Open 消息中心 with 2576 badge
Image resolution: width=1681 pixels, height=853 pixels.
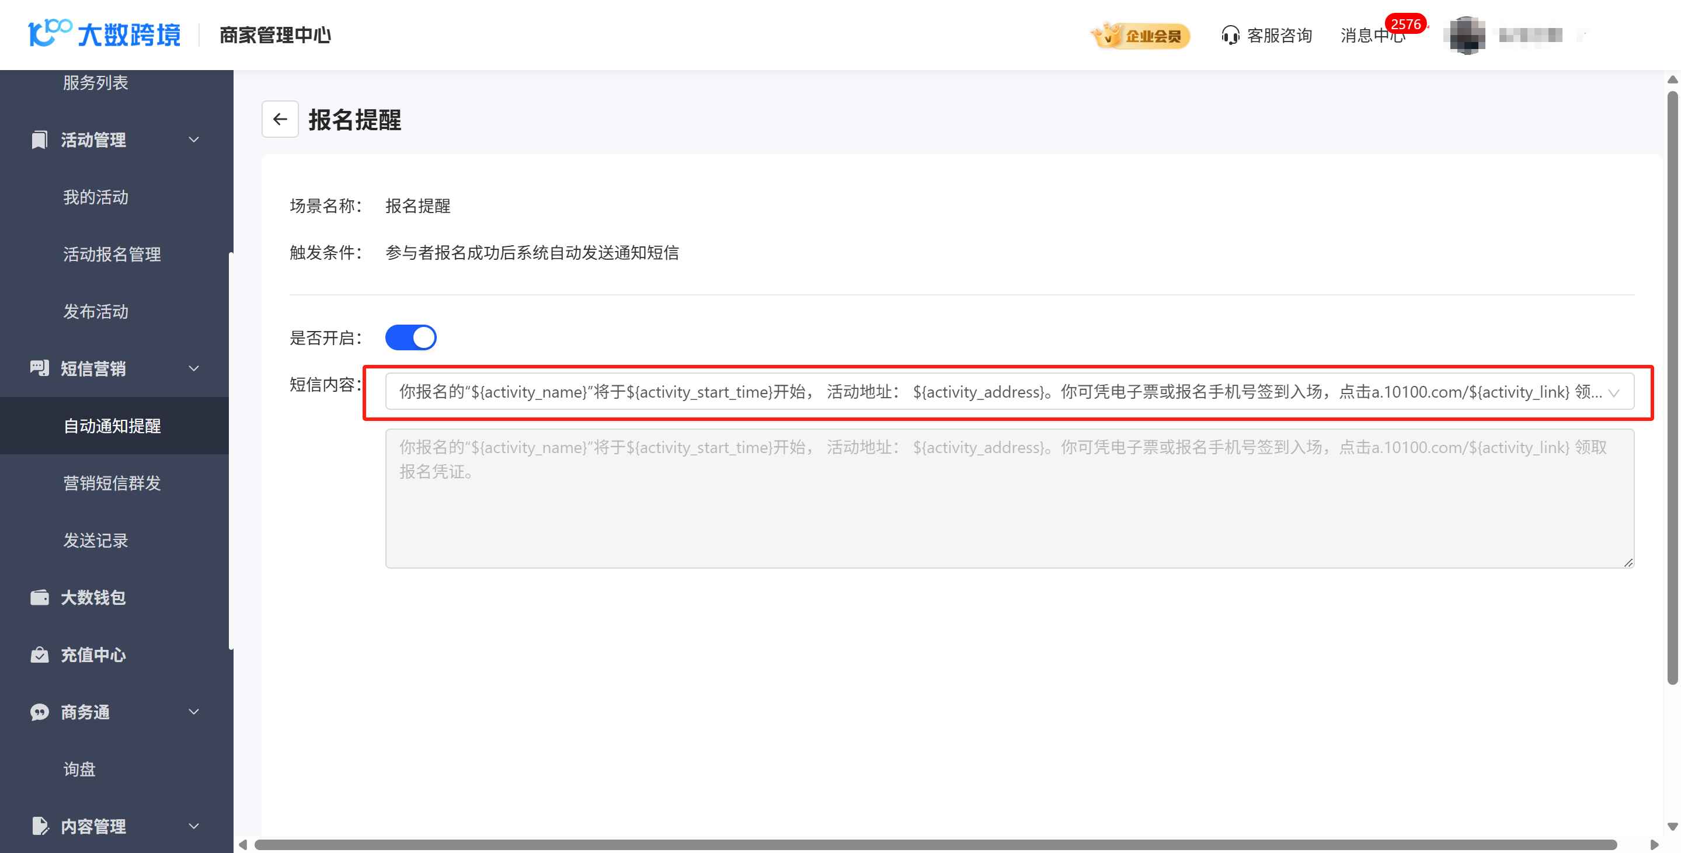(x=1372, y=35)
